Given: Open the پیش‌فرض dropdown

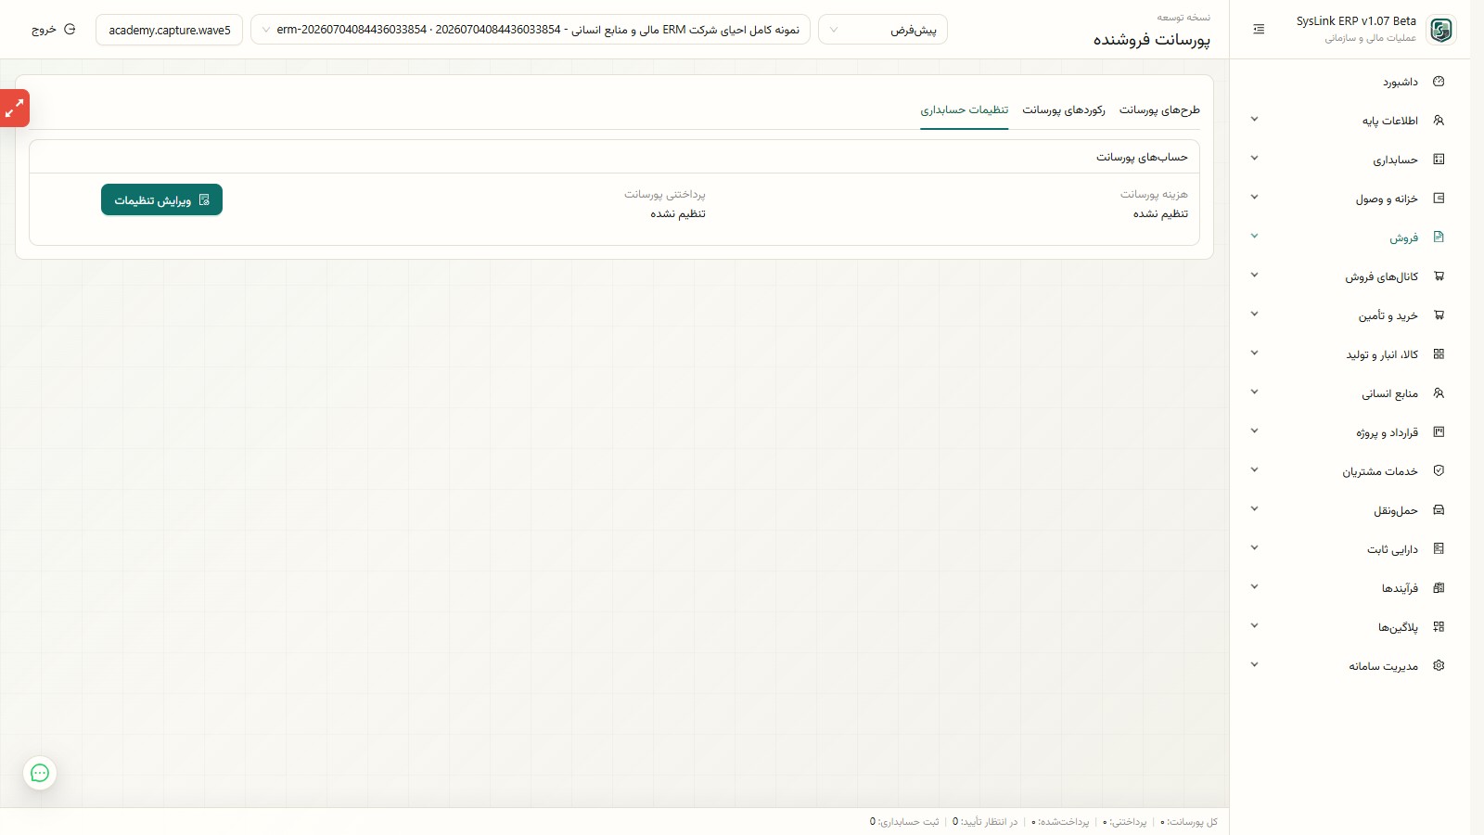Looking at the screenshot, I should point(883,30).
